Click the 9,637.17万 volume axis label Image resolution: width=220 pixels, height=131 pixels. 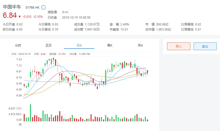pyautogui.click(x=15, y=108)
